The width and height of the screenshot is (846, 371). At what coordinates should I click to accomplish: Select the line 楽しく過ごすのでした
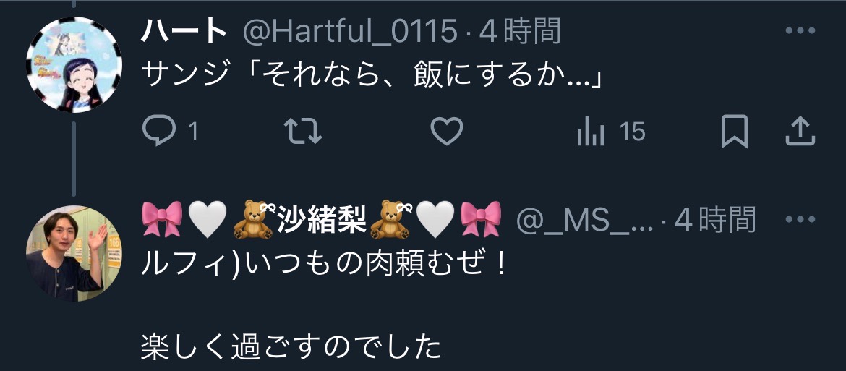tap(291, 349)
